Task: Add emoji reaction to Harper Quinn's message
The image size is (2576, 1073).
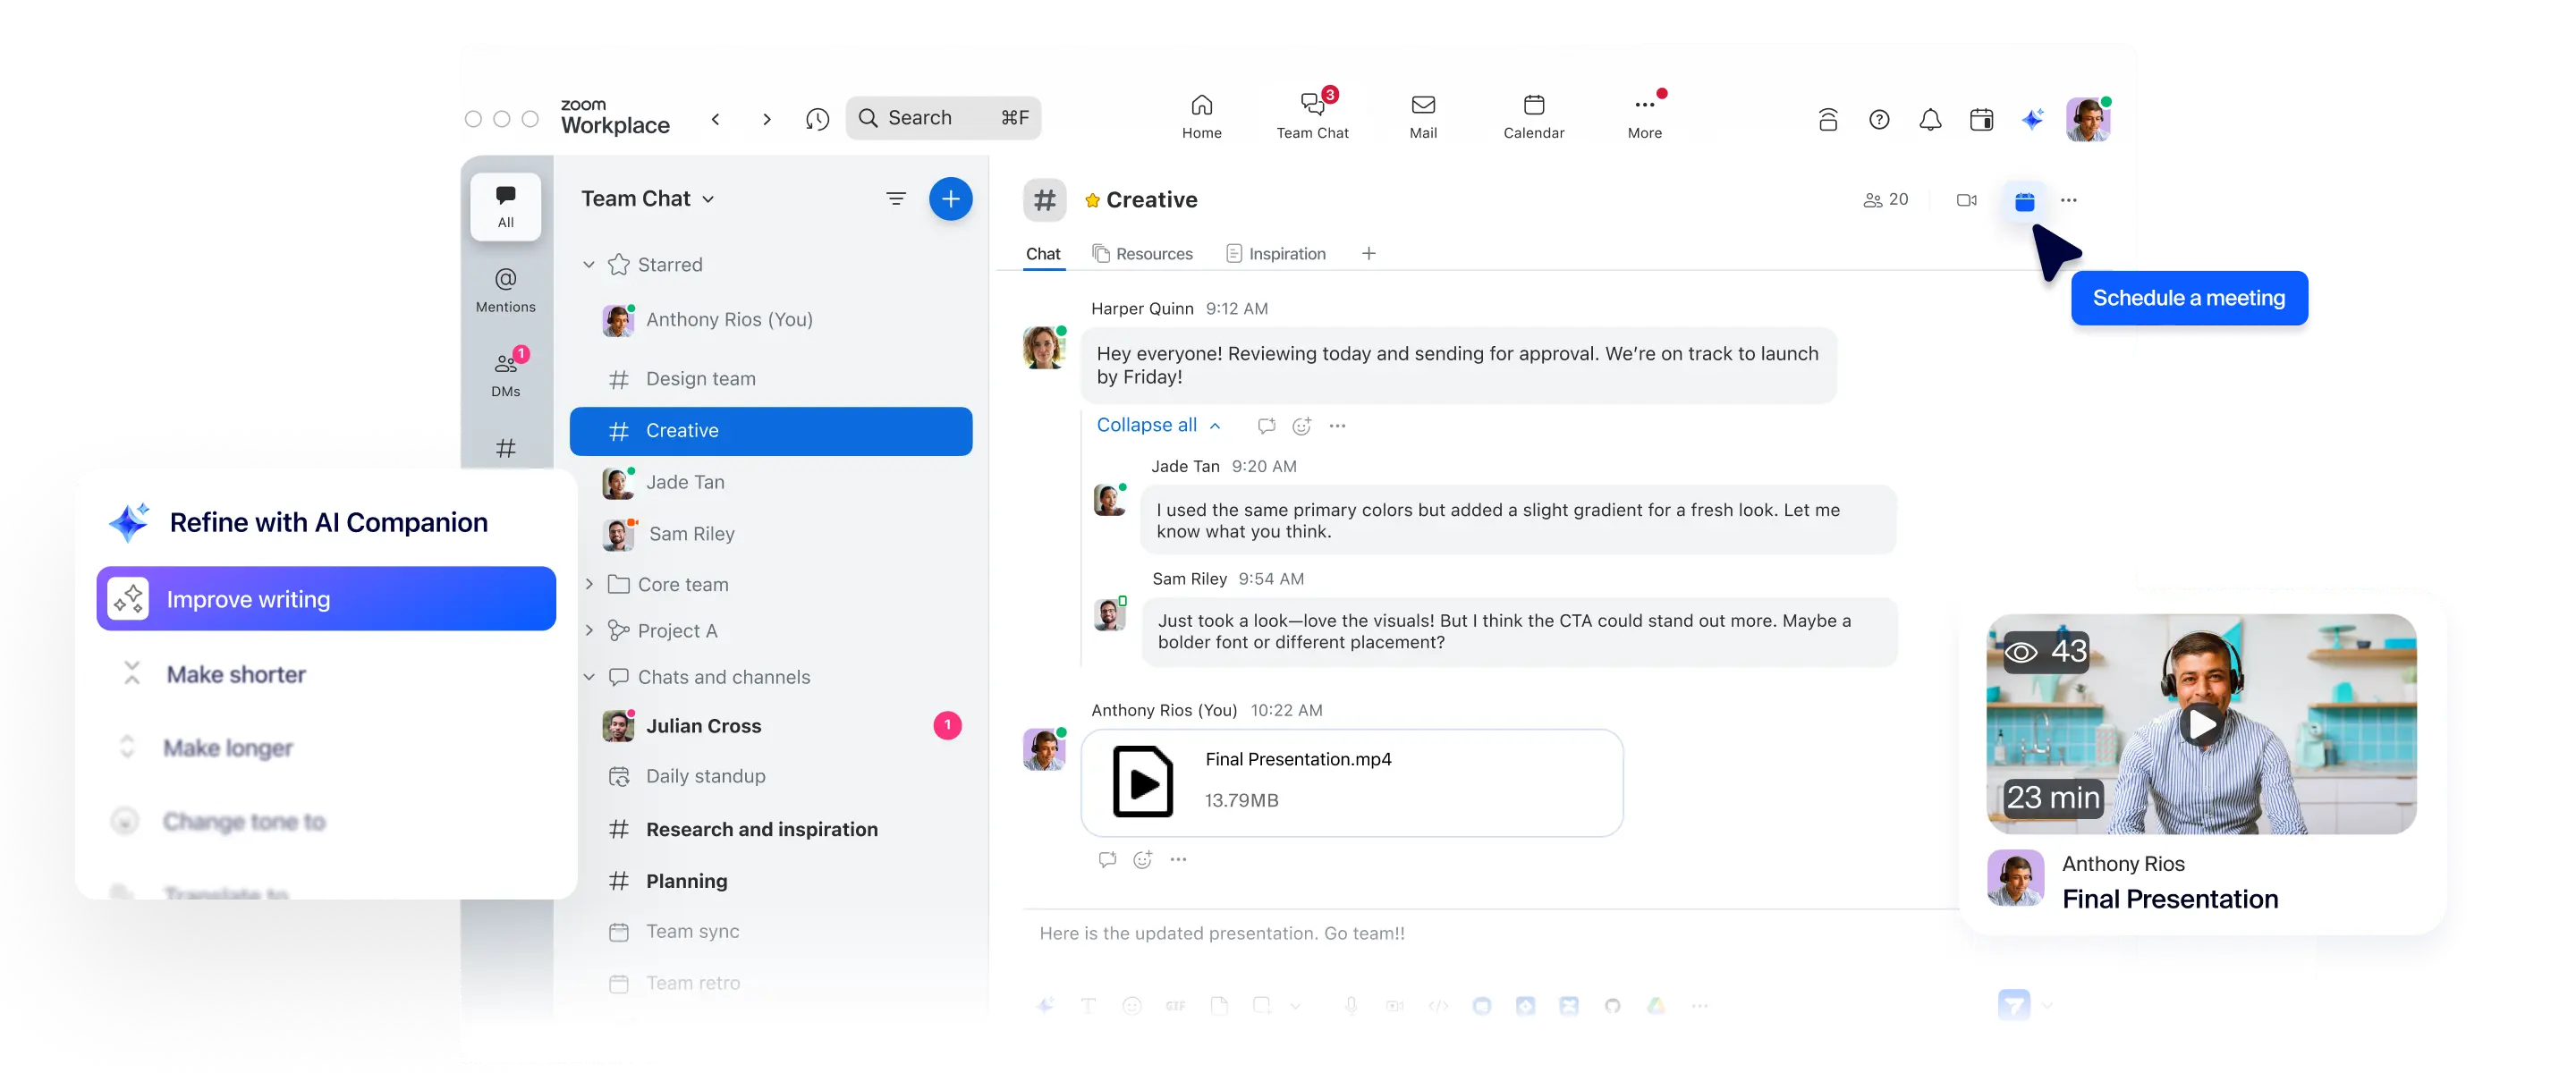Action: tap(1301, 426)
